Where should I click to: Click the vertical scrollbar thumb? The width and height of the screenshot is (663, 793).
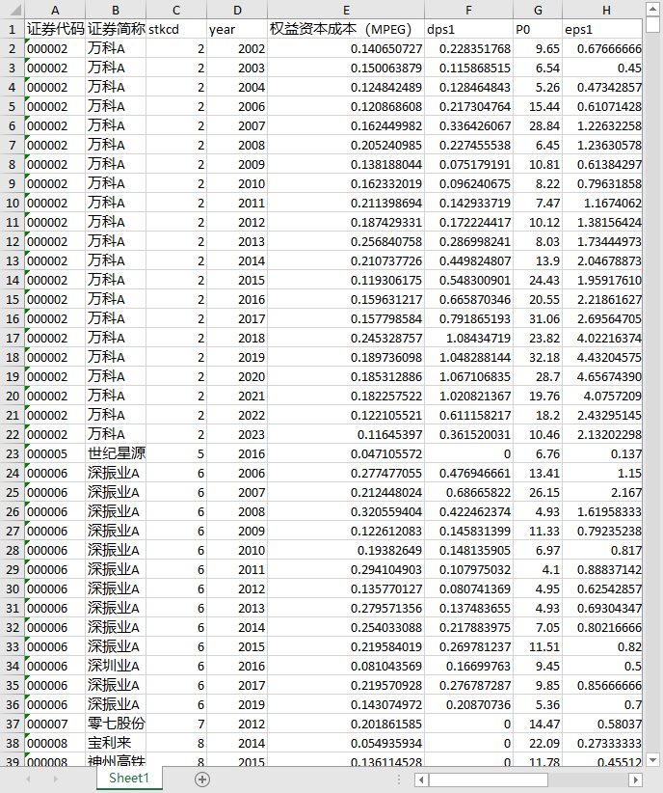pos(653,25)
